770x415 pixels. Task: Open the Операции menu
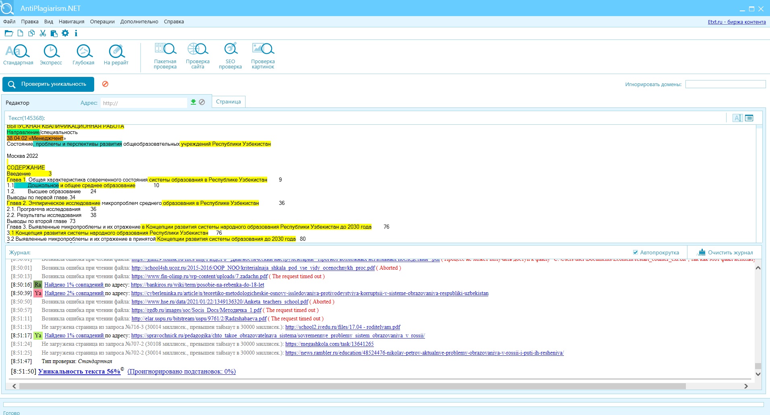coord(102,22)
